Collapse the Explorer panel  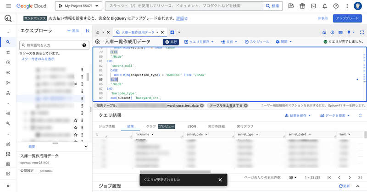click(88, 31)
